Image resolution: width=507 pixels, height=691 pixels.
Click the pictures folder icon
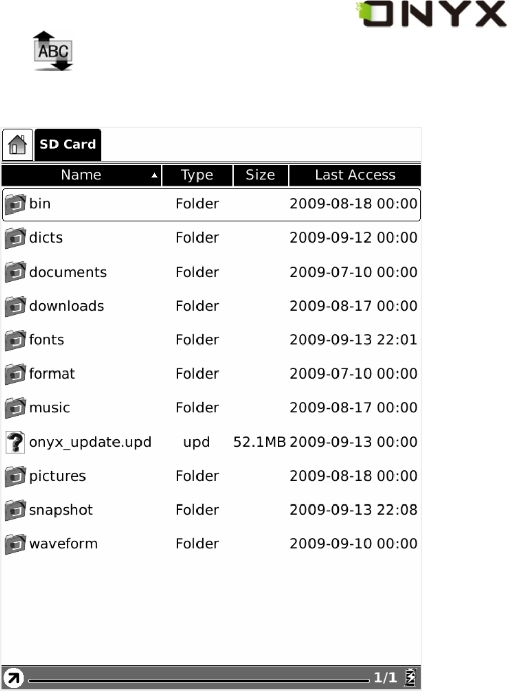15,476
